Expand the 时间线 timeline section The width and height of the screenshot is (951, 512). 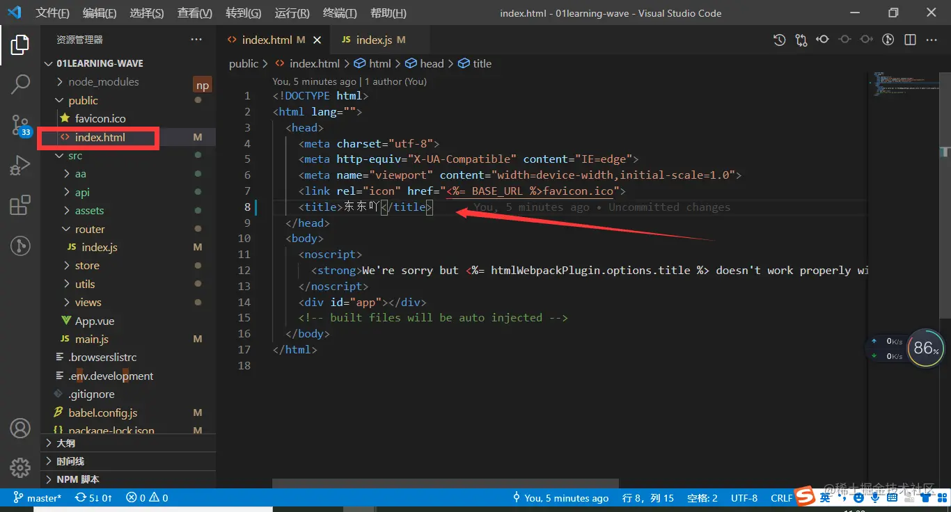[128, 461]
